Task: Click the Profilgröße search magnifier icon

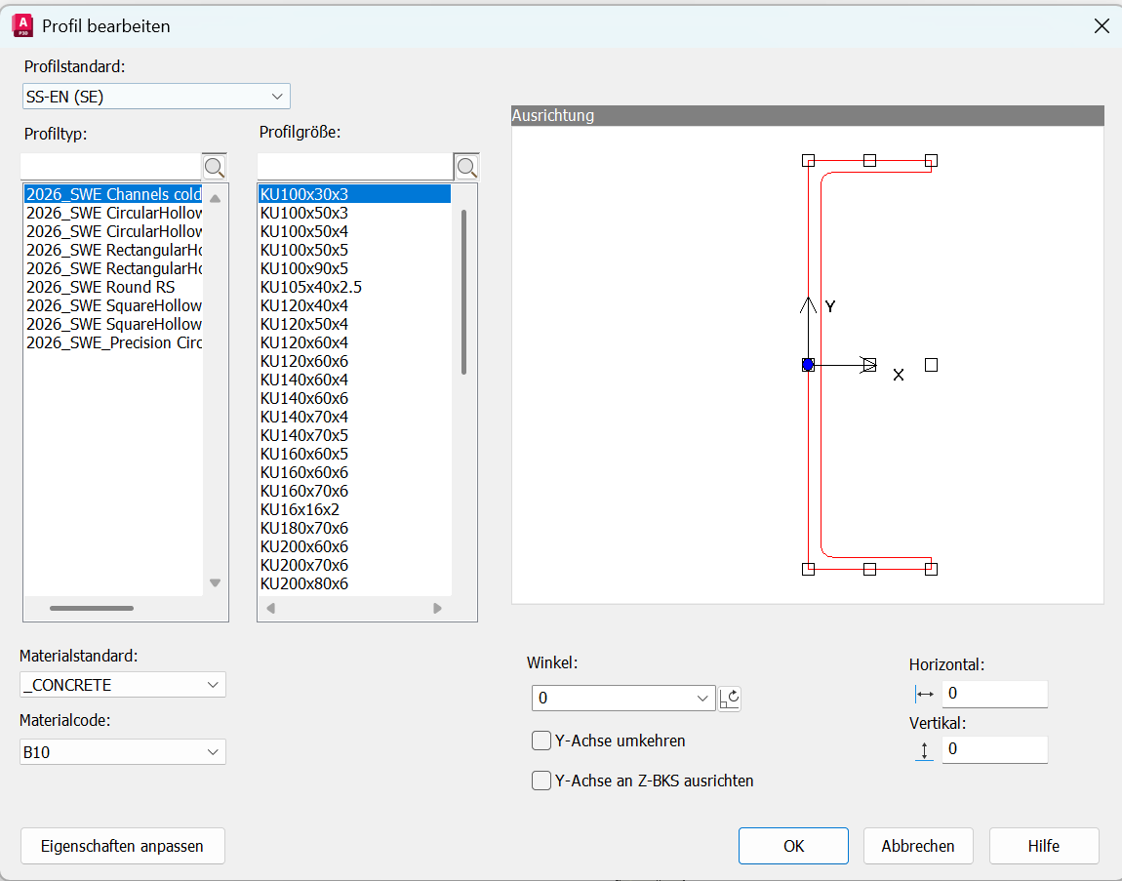Action: (466, 167)
